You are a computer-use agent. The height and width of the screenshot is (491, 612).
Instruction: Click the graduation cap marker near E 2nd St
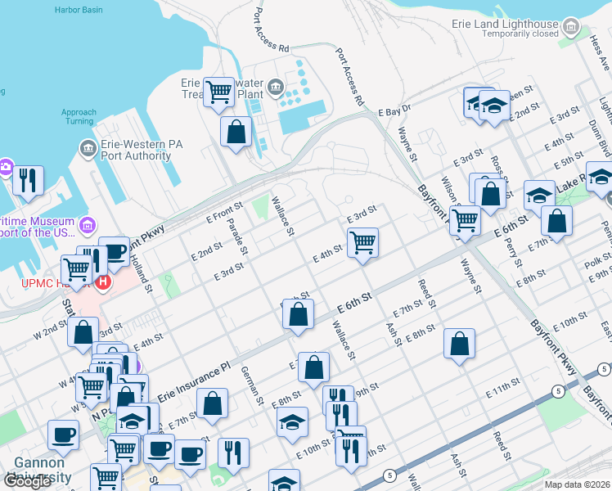tap(494, 106)
